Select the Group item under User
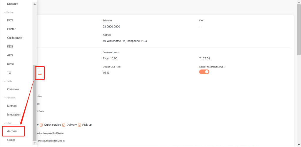Screen dimensions: 301x147 pos(11,140)
